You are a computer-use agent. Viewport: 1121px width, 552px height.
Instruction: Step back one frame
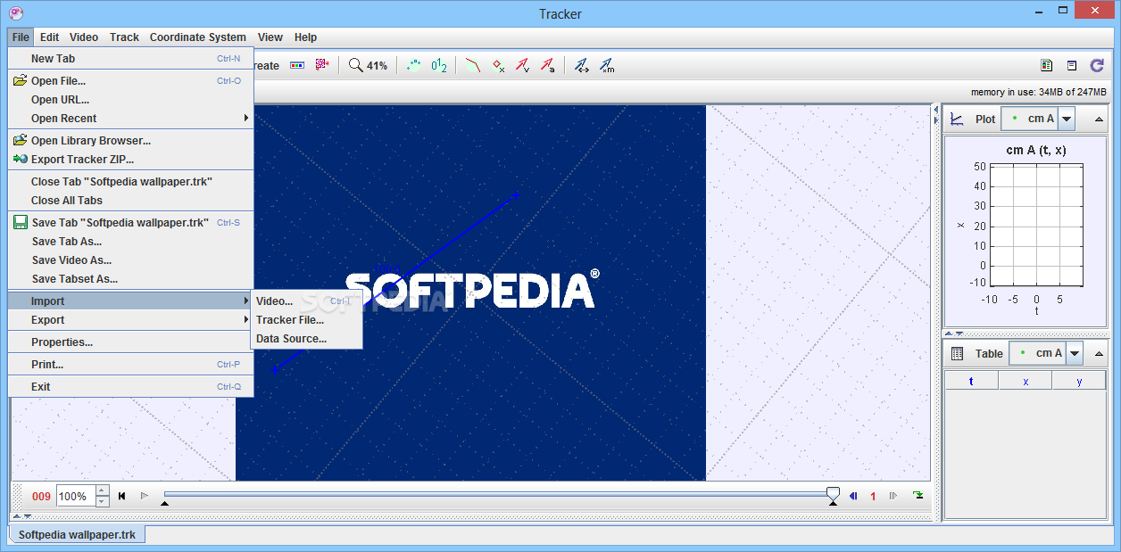tap(853, 496)
